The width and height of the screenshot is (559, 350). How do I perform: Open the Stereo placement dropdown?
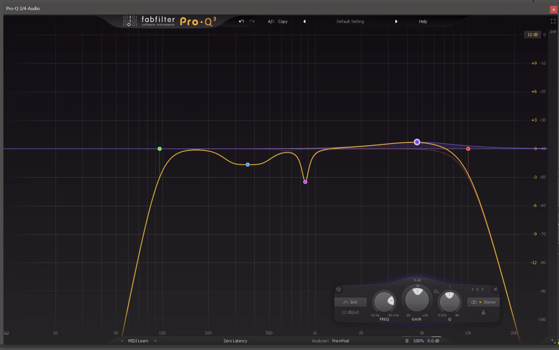coord(483,302)
